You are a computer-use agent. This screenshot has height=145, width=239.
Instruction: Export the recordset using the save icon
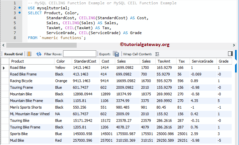pos(116,54)
